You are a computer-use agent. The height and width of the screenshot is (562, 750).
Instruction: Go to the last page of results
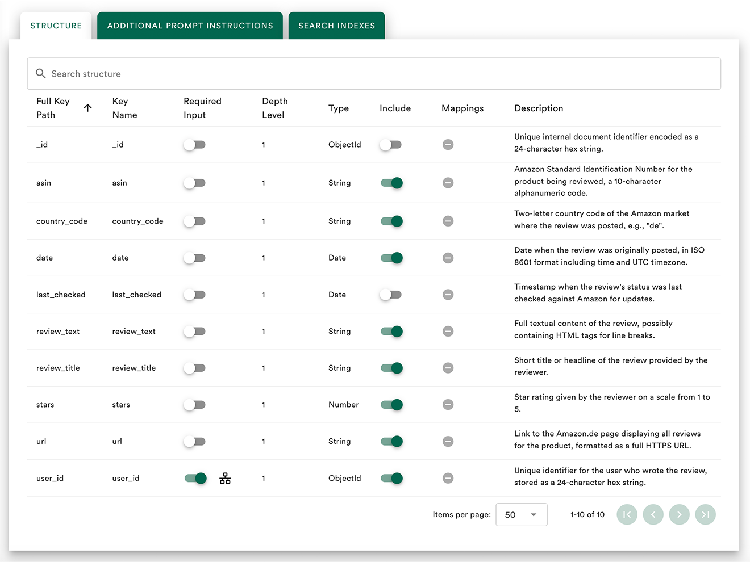point(705,515)
